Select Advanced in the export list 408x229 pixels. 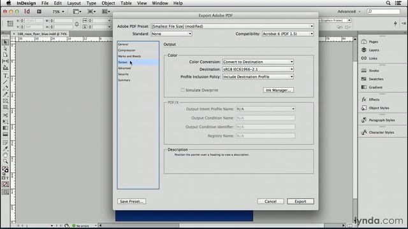pyautogui.click(x=124, y=68)
